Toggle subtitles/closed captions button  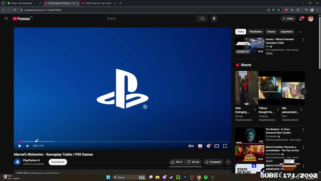[200, 146]
